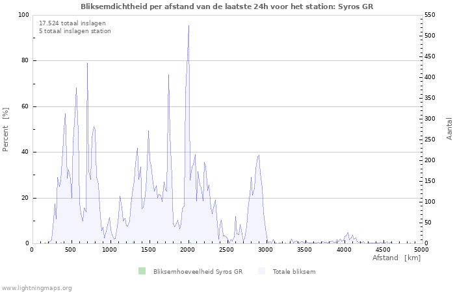This screenshot has width=455, height=292.
Task: Click the 40 tick on the percent axis
Action: (25, 152)
